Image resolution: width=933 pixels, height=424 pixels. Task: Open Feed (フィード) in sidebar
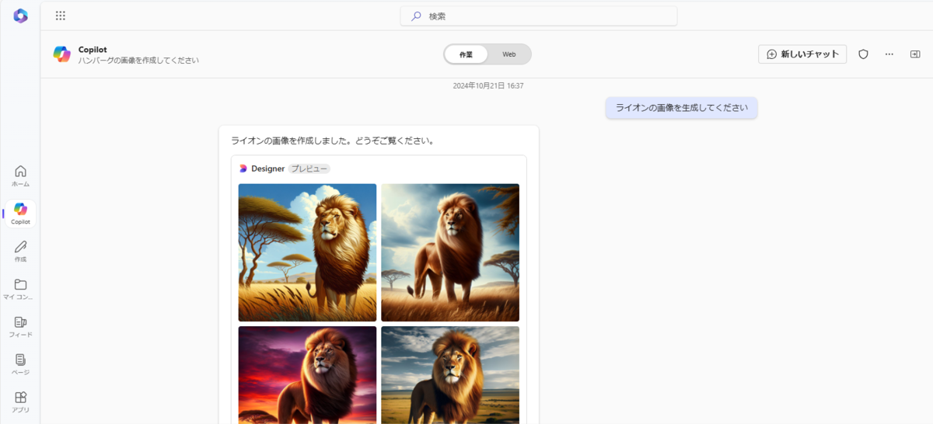click(21, 327)
